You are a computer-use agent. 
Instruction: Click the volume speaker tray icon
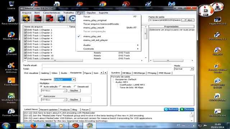coord(194,126)
